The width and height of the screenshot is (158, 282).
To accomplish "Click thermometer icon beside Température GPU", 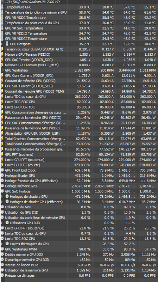I will 2,7.
